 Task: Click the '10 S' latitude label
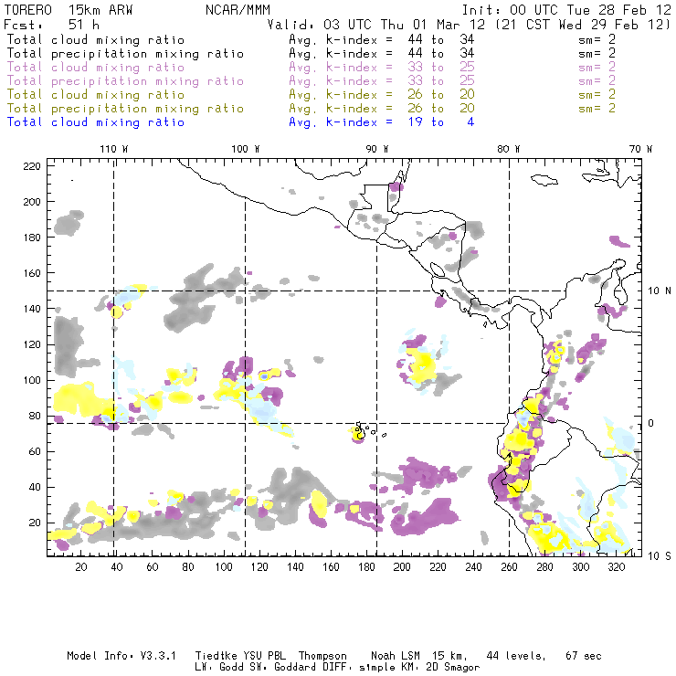point(660,556)
